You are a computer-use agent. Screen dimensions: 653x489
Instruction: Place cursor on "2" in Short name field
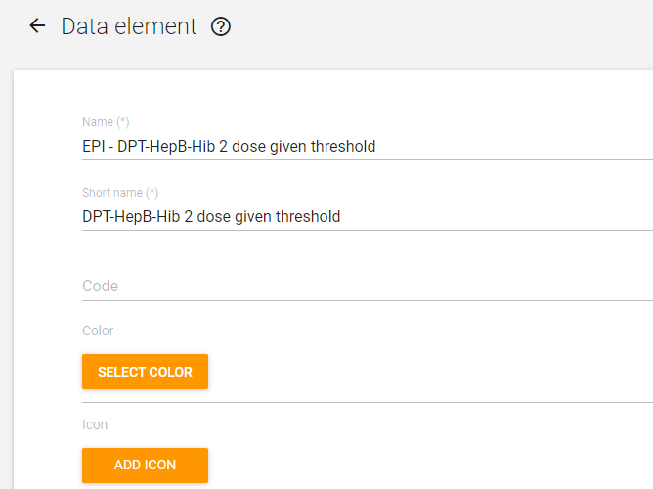point(189,216)
